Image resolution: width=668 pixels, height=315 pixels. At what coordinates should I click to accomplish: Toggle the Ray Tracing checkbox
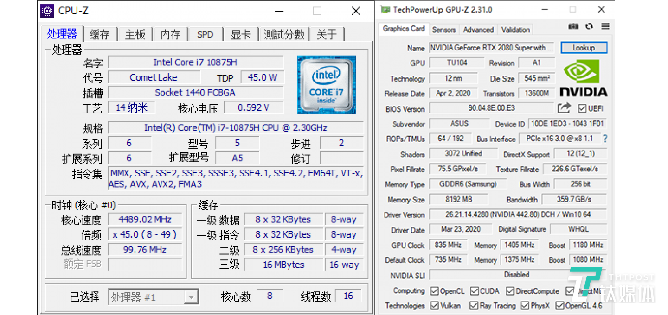[474, 306]
